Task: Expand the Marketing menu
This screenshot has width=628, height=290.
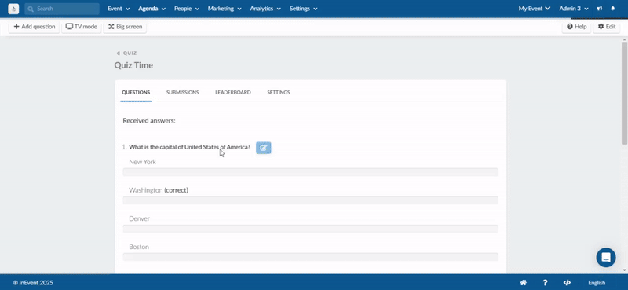Action: tap(225, 9)
